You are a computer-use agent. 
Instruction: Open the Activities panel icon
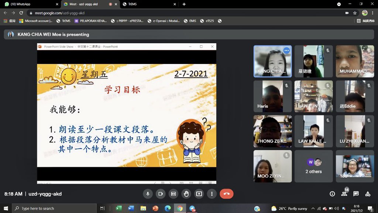point(368,194)
